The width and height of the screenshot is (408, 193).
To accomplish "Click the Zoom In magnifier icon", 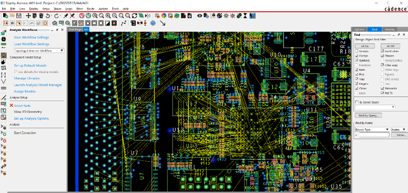I will click(108, 15).
